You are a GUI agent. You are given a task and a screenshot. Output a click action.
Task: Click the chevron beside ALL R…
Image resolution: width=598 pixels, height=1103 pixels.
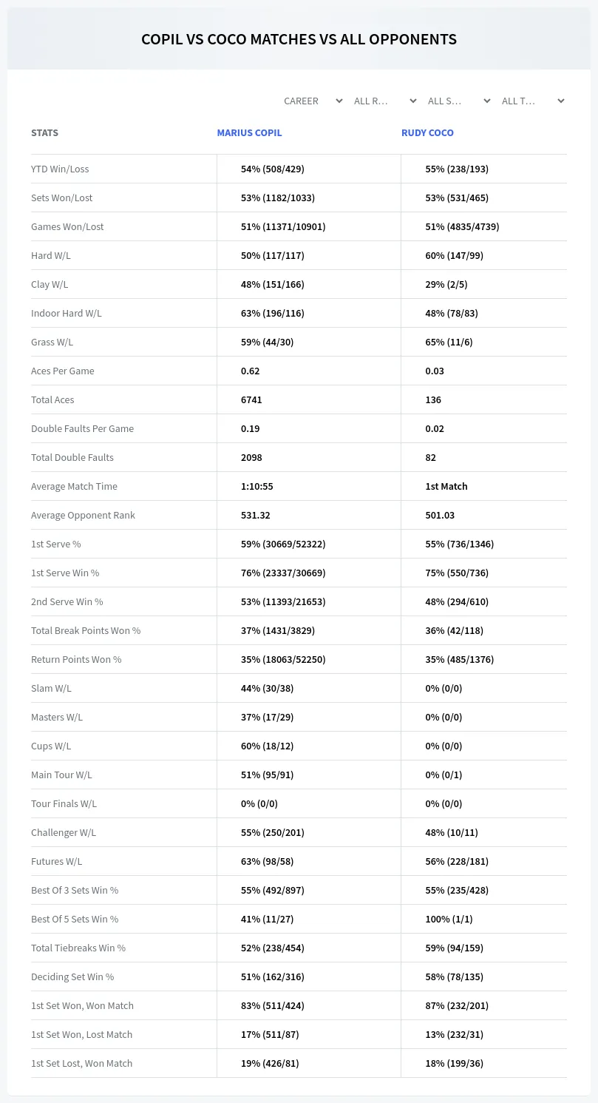tap(413, 101)
